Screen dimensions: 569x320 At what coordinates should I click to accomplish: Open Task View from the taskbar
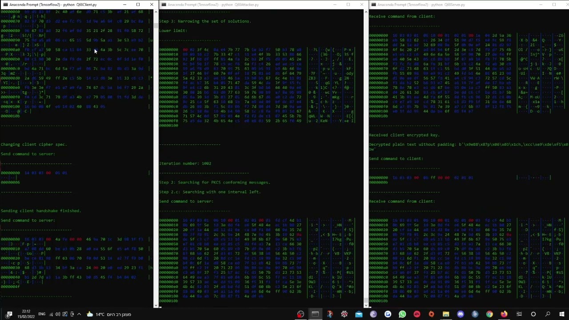[519, 314]
